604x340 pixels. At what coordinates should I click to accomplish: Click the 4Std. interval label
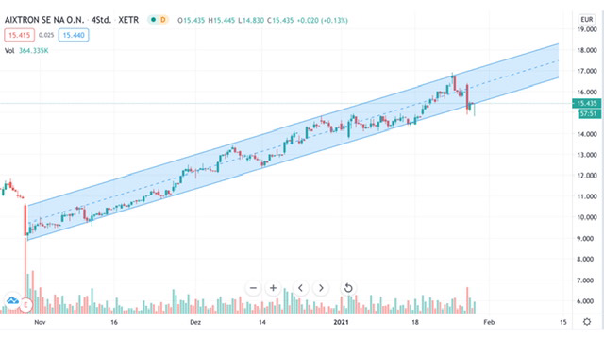pos(101,20)
